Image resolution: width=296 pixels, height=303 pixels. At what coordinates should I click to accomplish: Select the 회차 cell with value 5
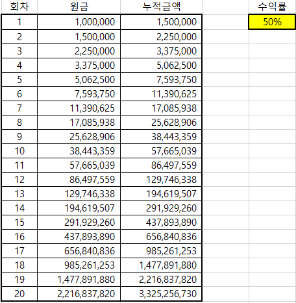pos(19,80)
